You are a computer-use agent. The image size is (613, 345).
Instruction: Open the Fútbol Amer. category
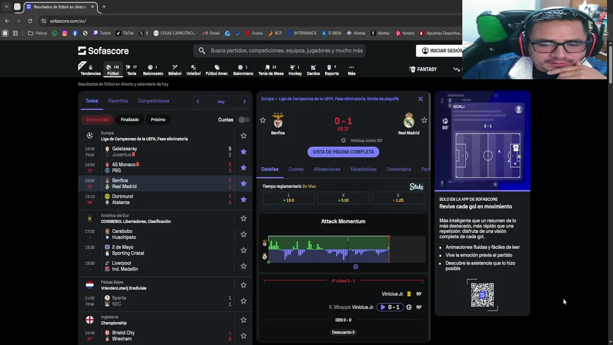pyautogui.click(x=216, y=70)
